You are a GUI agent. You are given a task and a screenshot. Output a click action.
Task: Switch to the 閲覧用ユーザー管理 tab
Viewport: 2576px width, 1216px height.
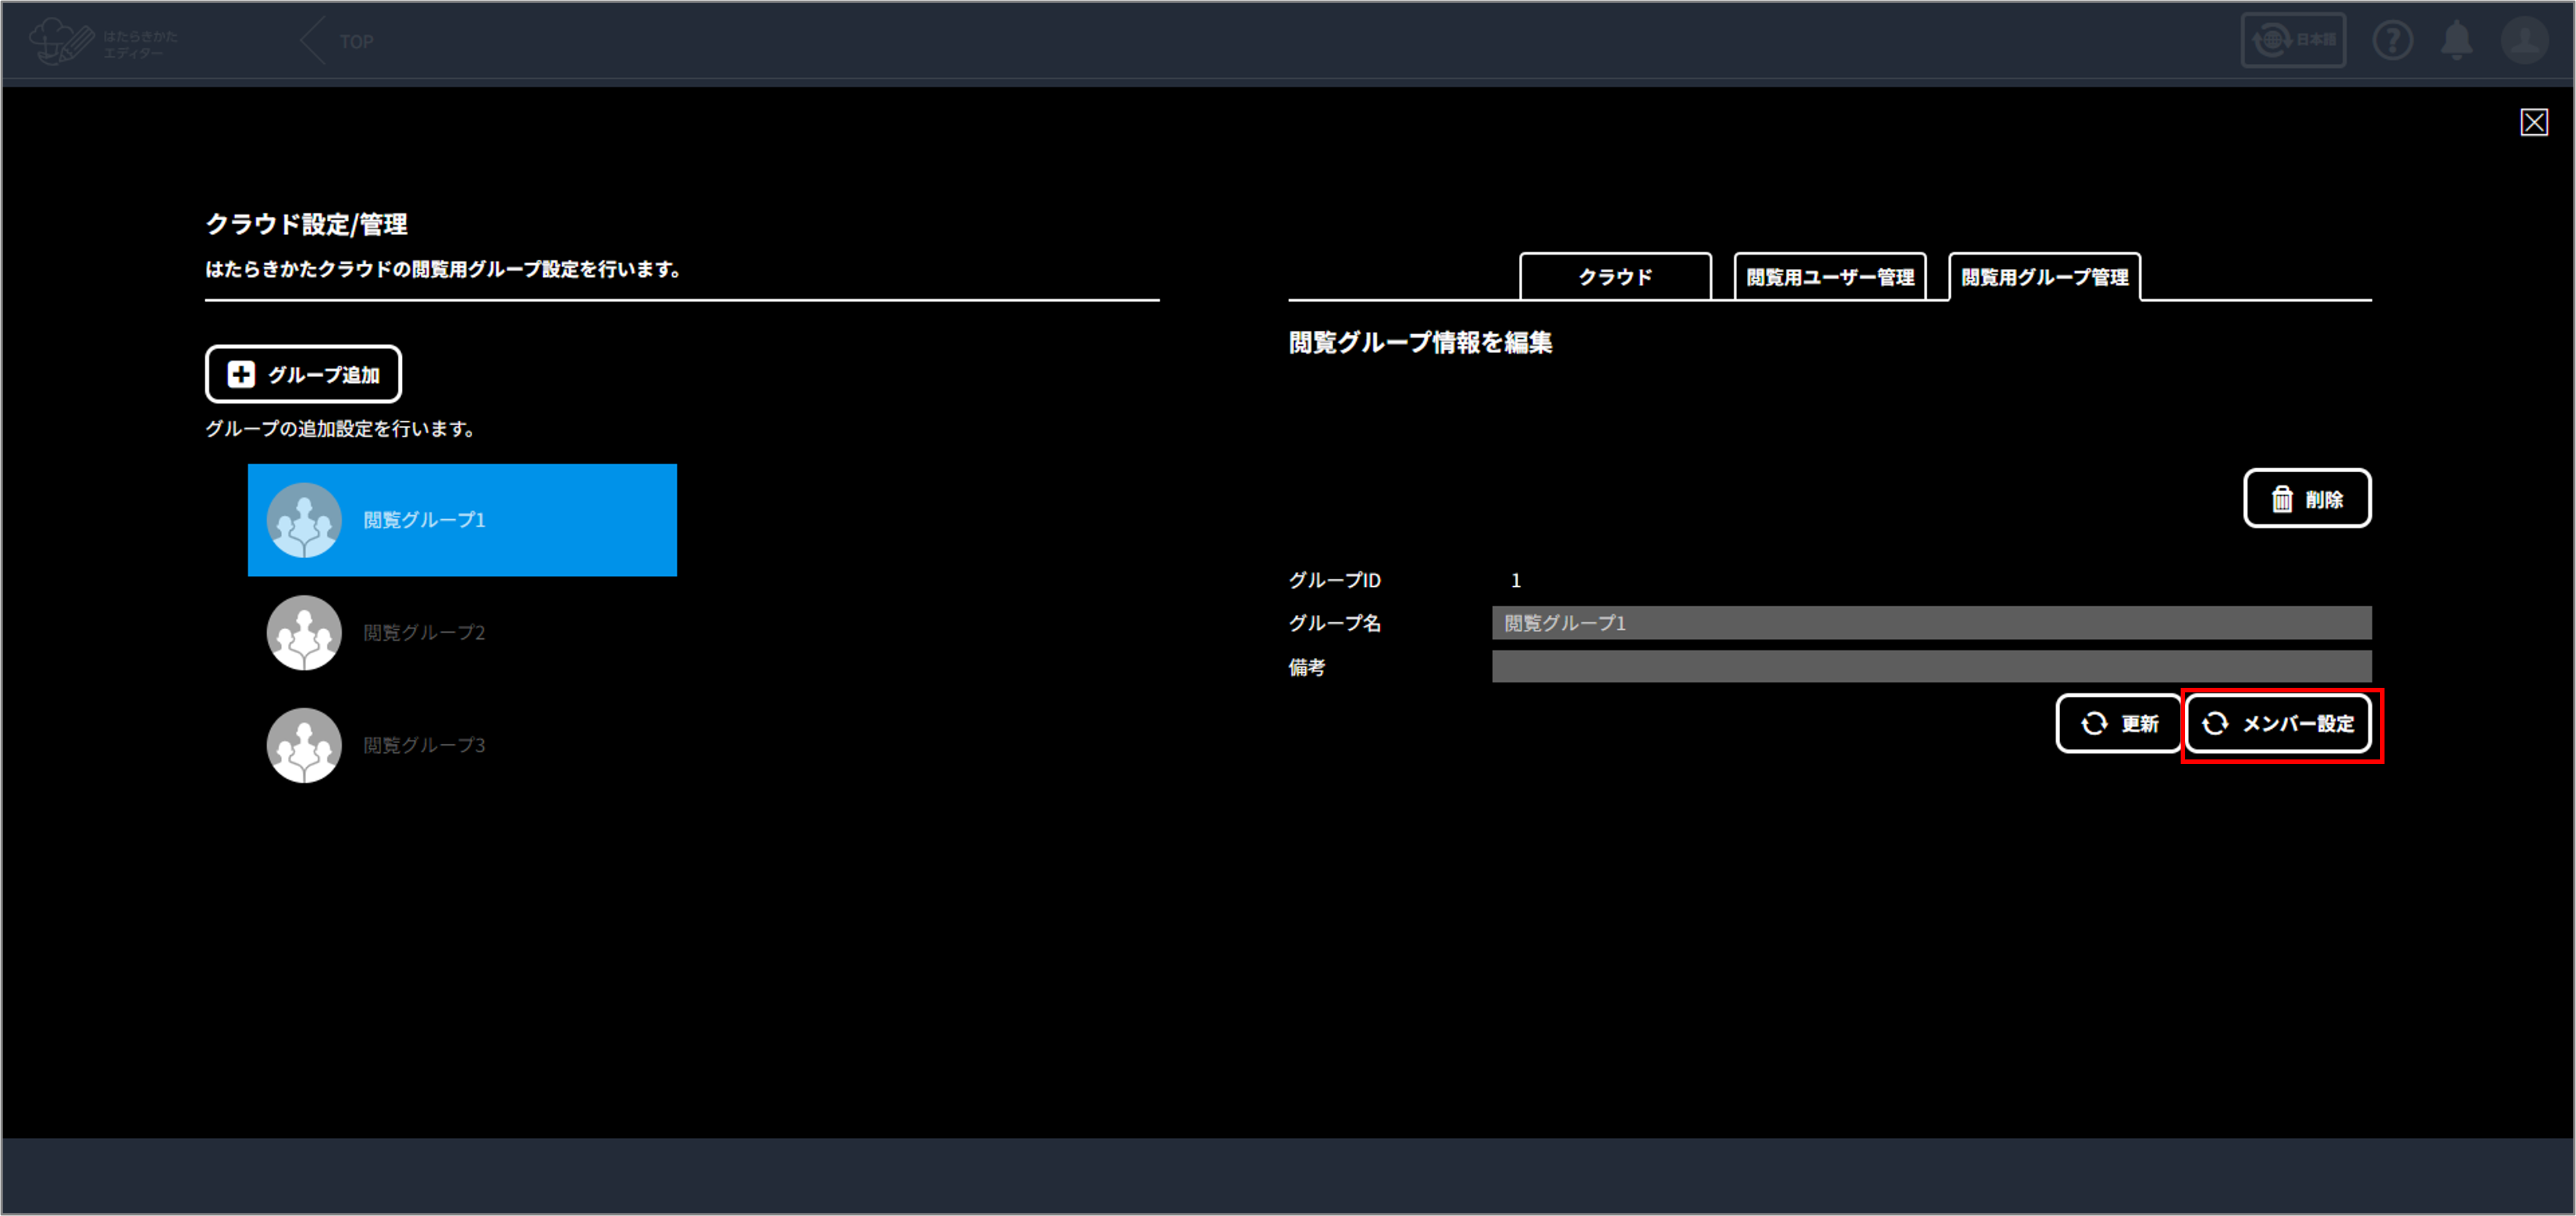pyautogui.click(x=1830, y=277)
